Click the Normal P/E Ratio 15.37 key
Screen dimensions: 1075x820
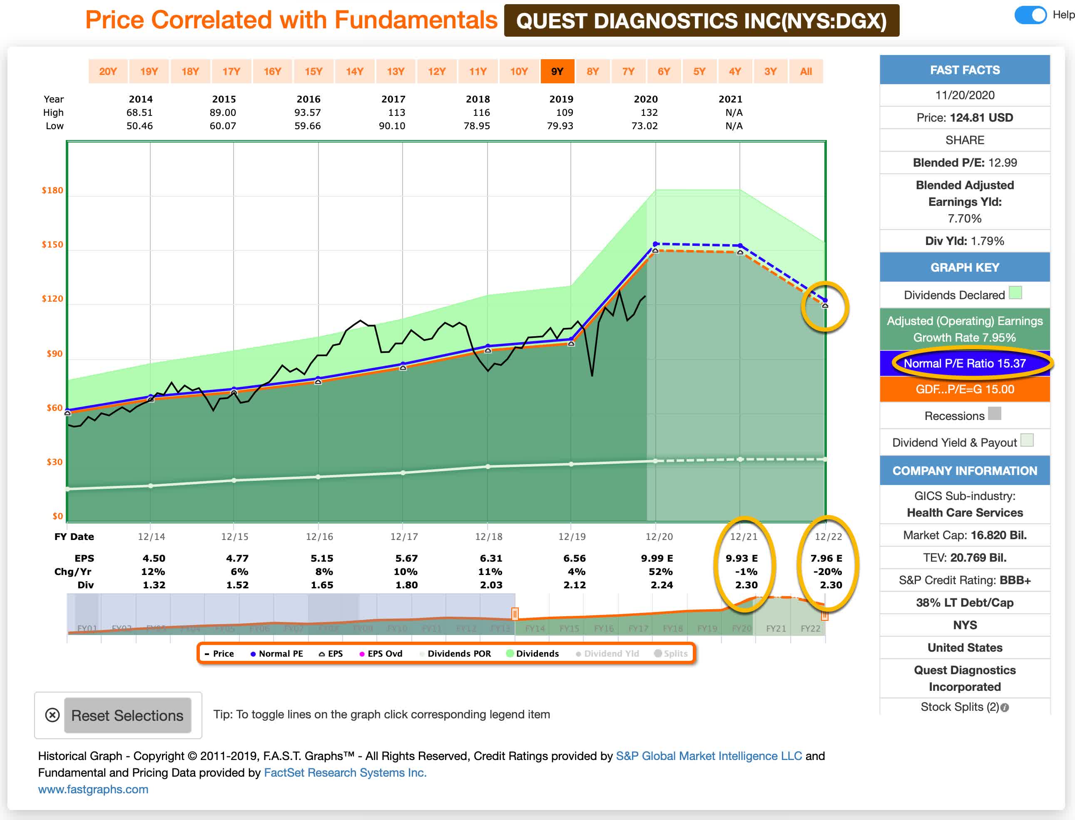click(x=965, y=364)
